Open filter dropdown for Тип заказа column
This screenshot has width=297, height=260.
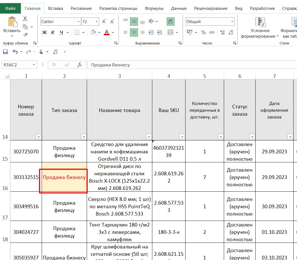pyautogui.click(x=83, y=137)
